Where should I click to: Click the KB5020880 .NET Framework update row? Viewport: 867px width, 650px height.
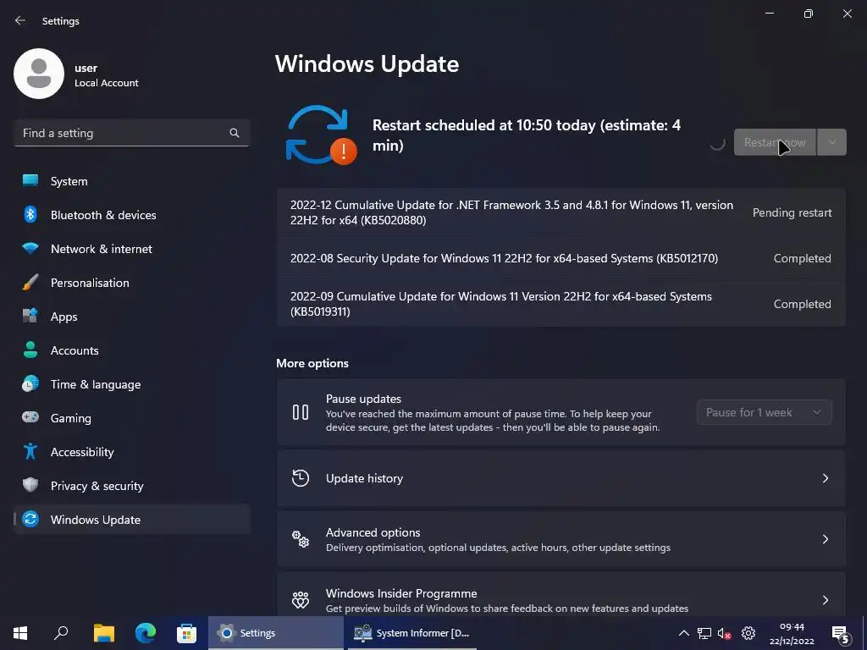(561, 212)
